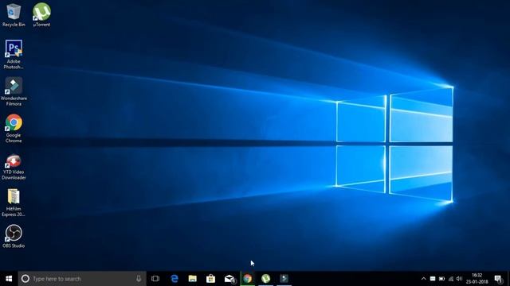Open the touch keyboard tray icon

433,279
